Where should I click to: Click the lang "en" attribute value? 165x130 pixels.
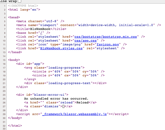click(x=34, y=10)
